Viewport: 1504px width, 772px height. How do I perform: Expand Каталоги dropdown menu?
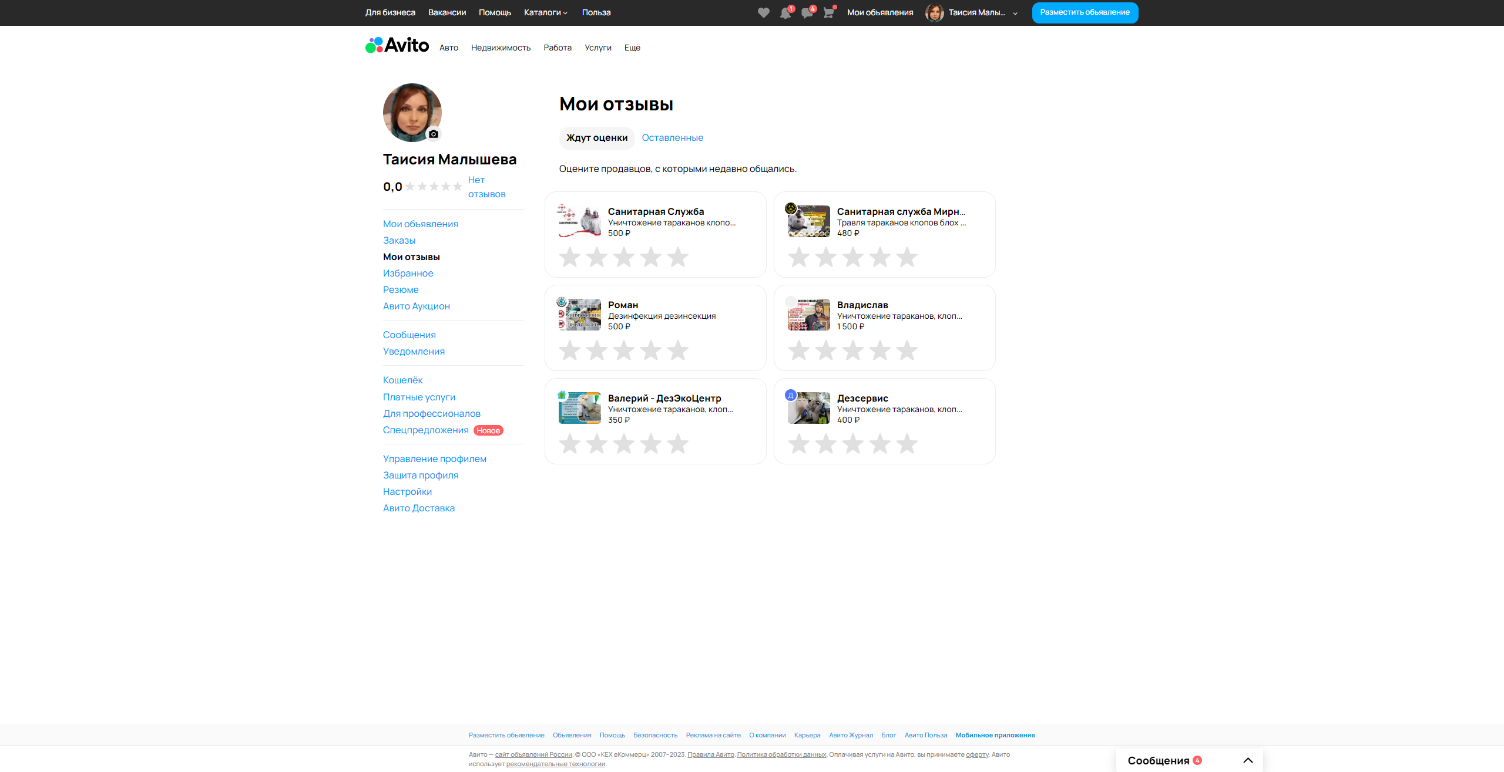545,12
